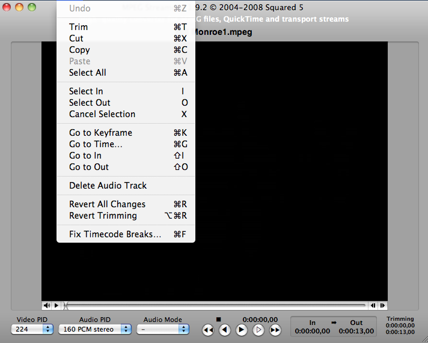Viewport: 428px width, 343px height.
Task: Click Go to Time... entry
Action: click(96, 144)
